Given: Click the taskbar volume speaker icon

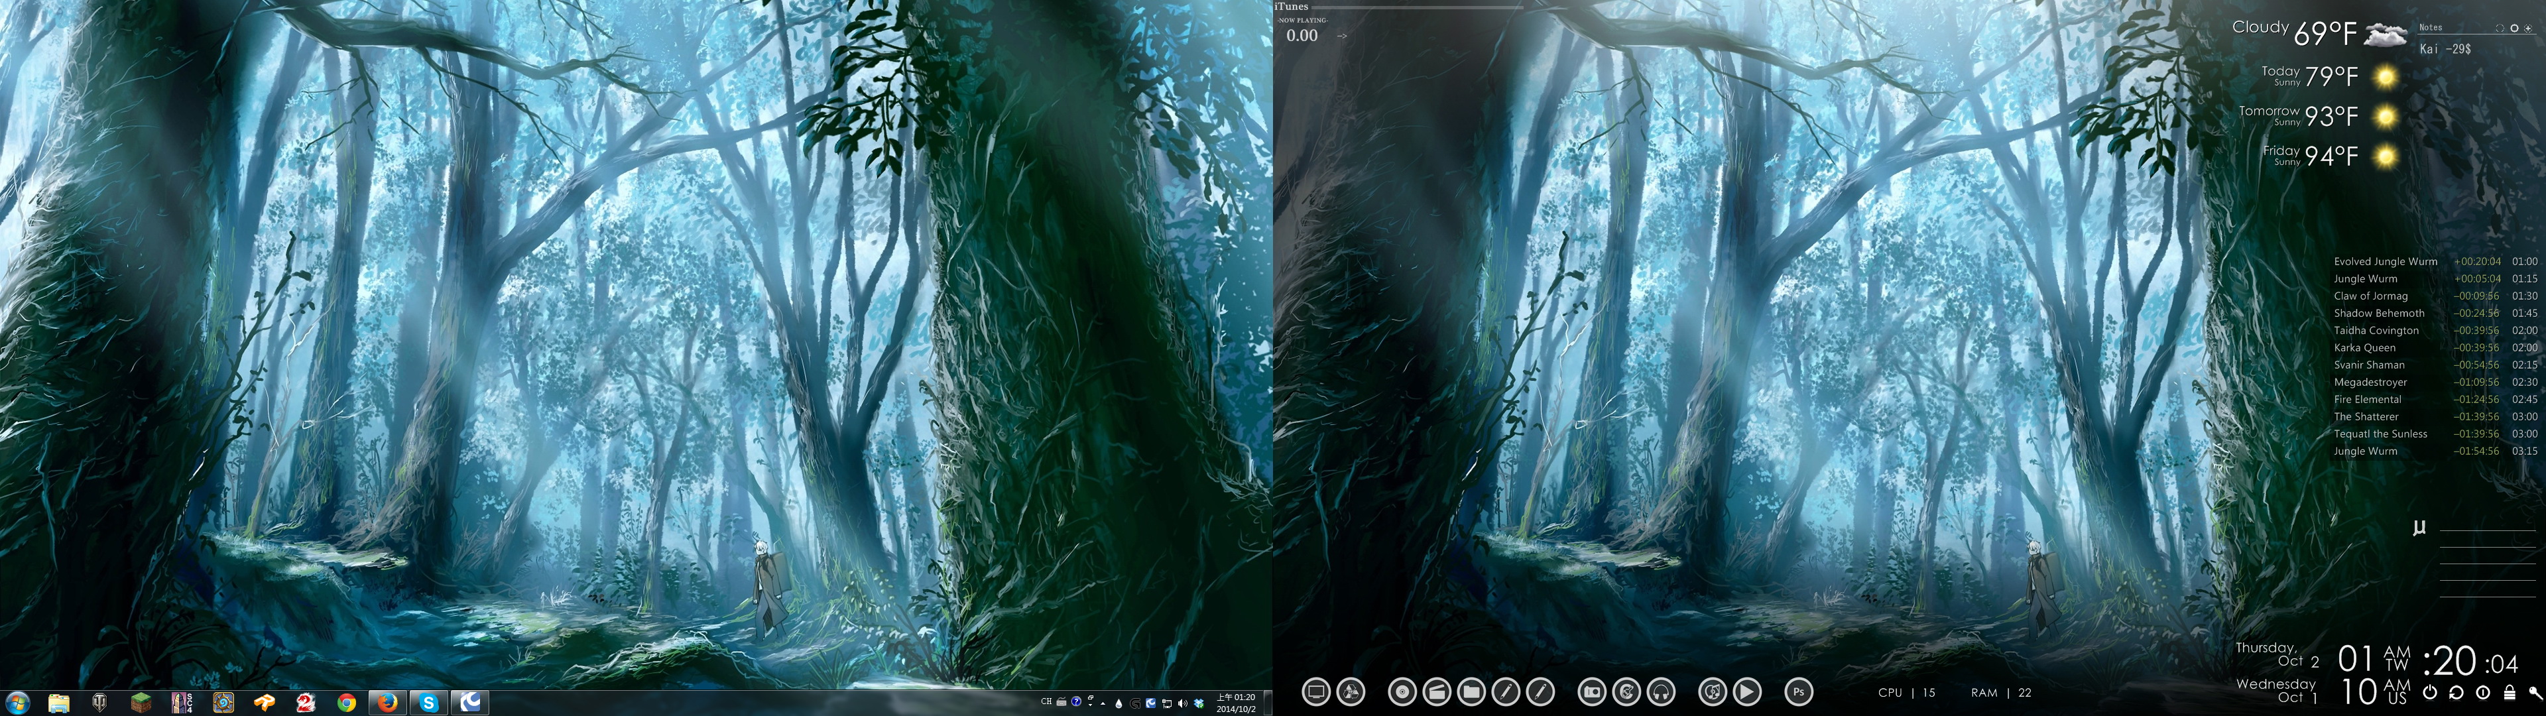Looking at the screenshot, I should pyautogui.click(x=1182, y=703).
